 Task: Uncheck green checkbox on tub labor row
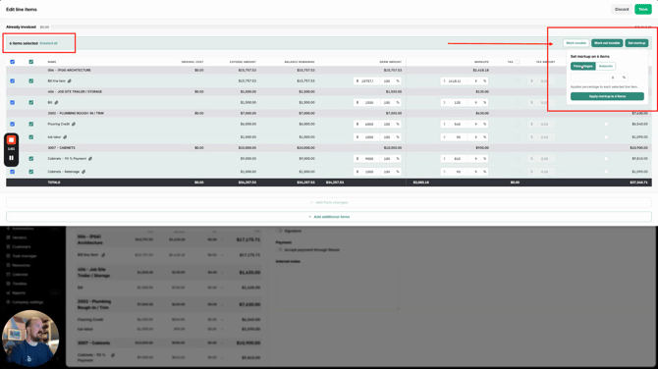click(x=31, y=137)
